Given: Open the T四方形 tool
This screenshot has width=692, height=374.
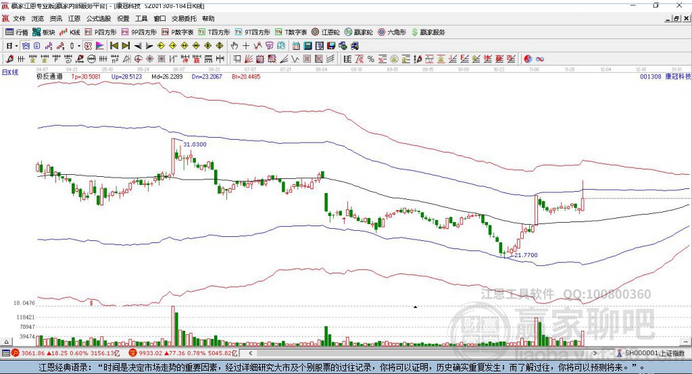Looking at the screenshot, I should click(214, 32).
